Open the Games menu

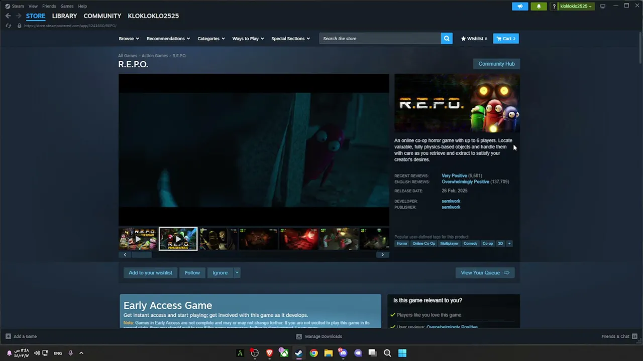coord(67,6)
